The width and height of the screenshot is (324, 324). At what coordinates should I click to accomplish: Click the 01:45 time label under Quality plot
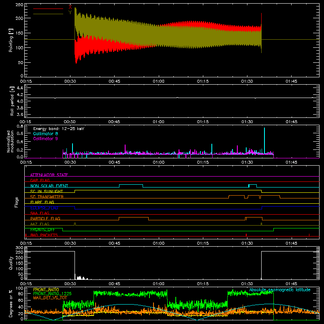[x=291, y=284]
